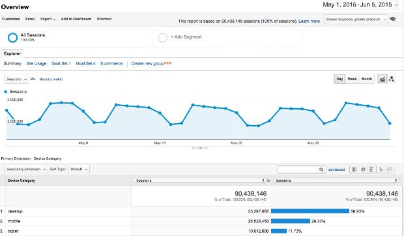Show chart by Day
Viewport: 404px width, 236px height.
tap(339, 79)
